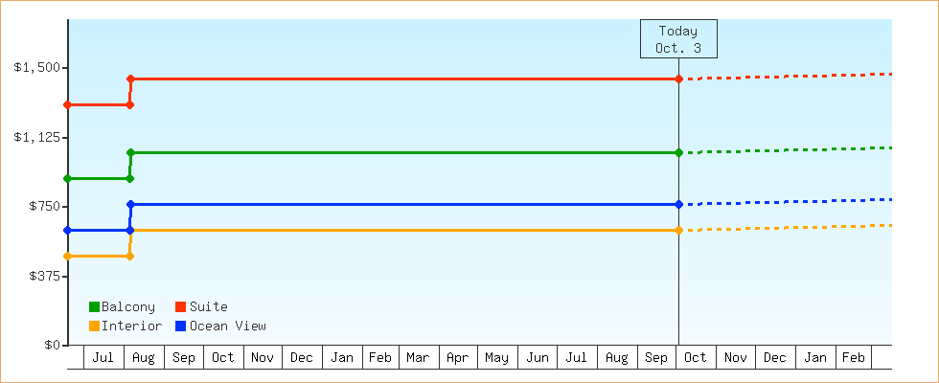This screenshot has width=939, height=383.
Task: Select the Mar month label
Action: pos(418,358)
